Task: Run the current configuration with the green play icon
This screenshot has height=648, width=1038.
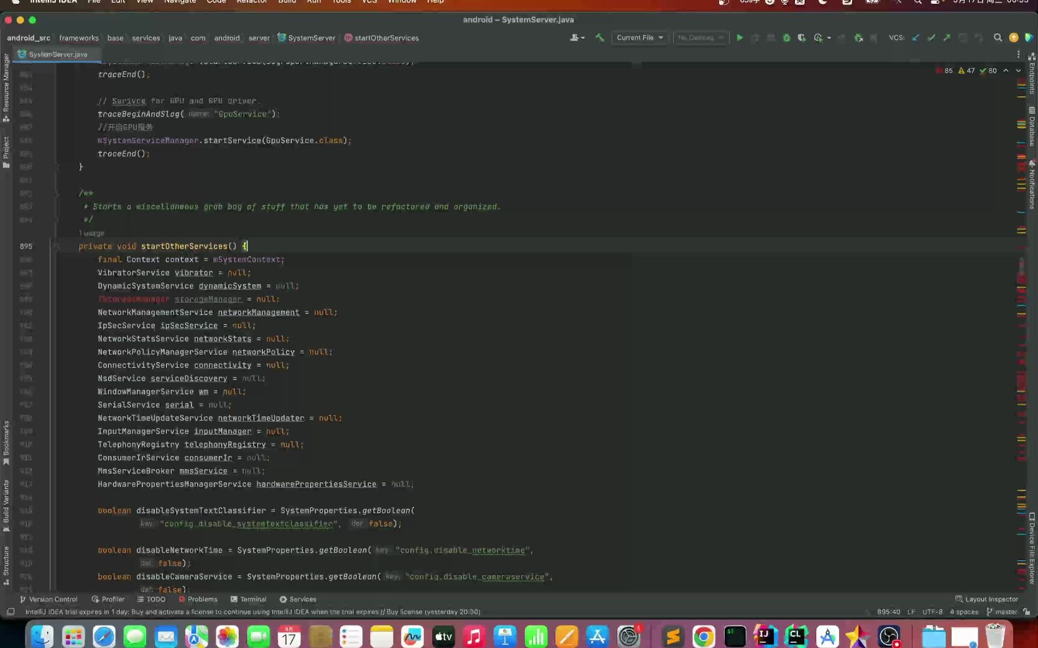Action: coord(740,38)
